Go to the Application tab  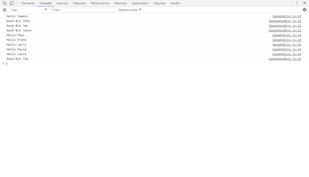point(140,3)
